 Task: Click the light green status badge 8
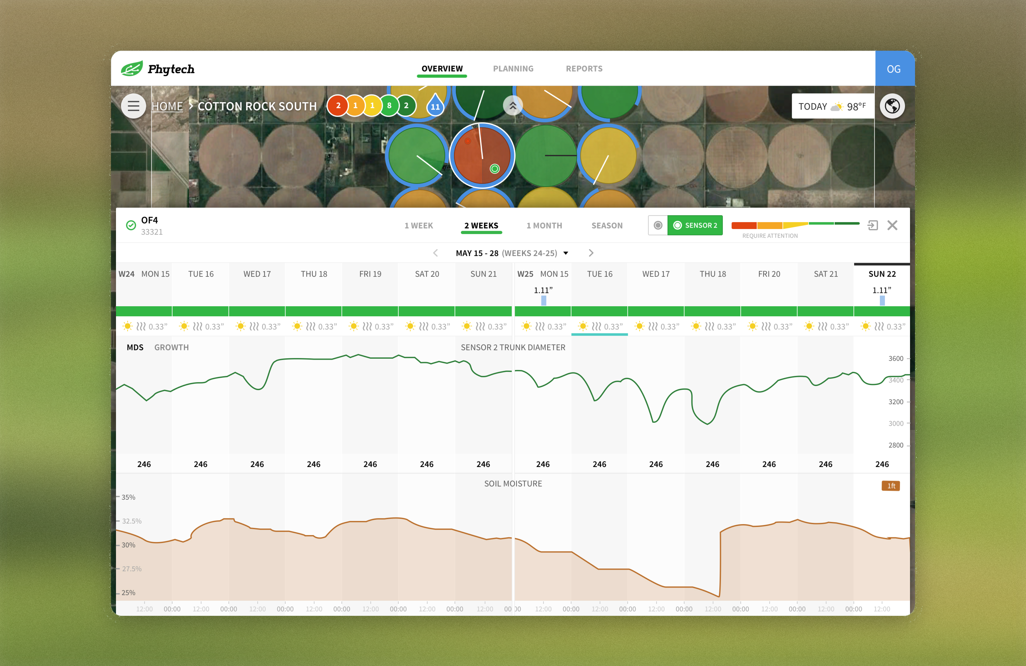(x=389, y=106)
